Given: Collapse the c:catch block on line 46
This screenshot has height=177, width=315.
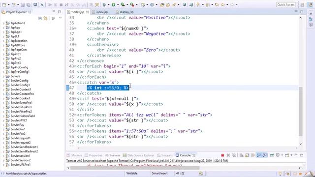Looking at the screenshot, I should (75, 82).
